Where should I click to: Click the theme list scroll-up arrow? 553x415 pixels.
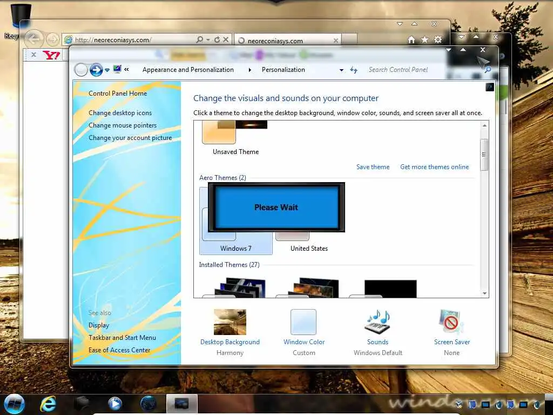pyautogui.click(x=484, y=125)
